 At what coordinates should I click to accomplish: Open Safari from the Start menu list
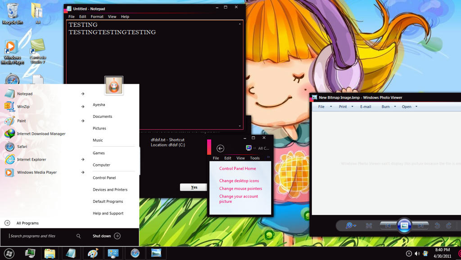pos(22,147)
